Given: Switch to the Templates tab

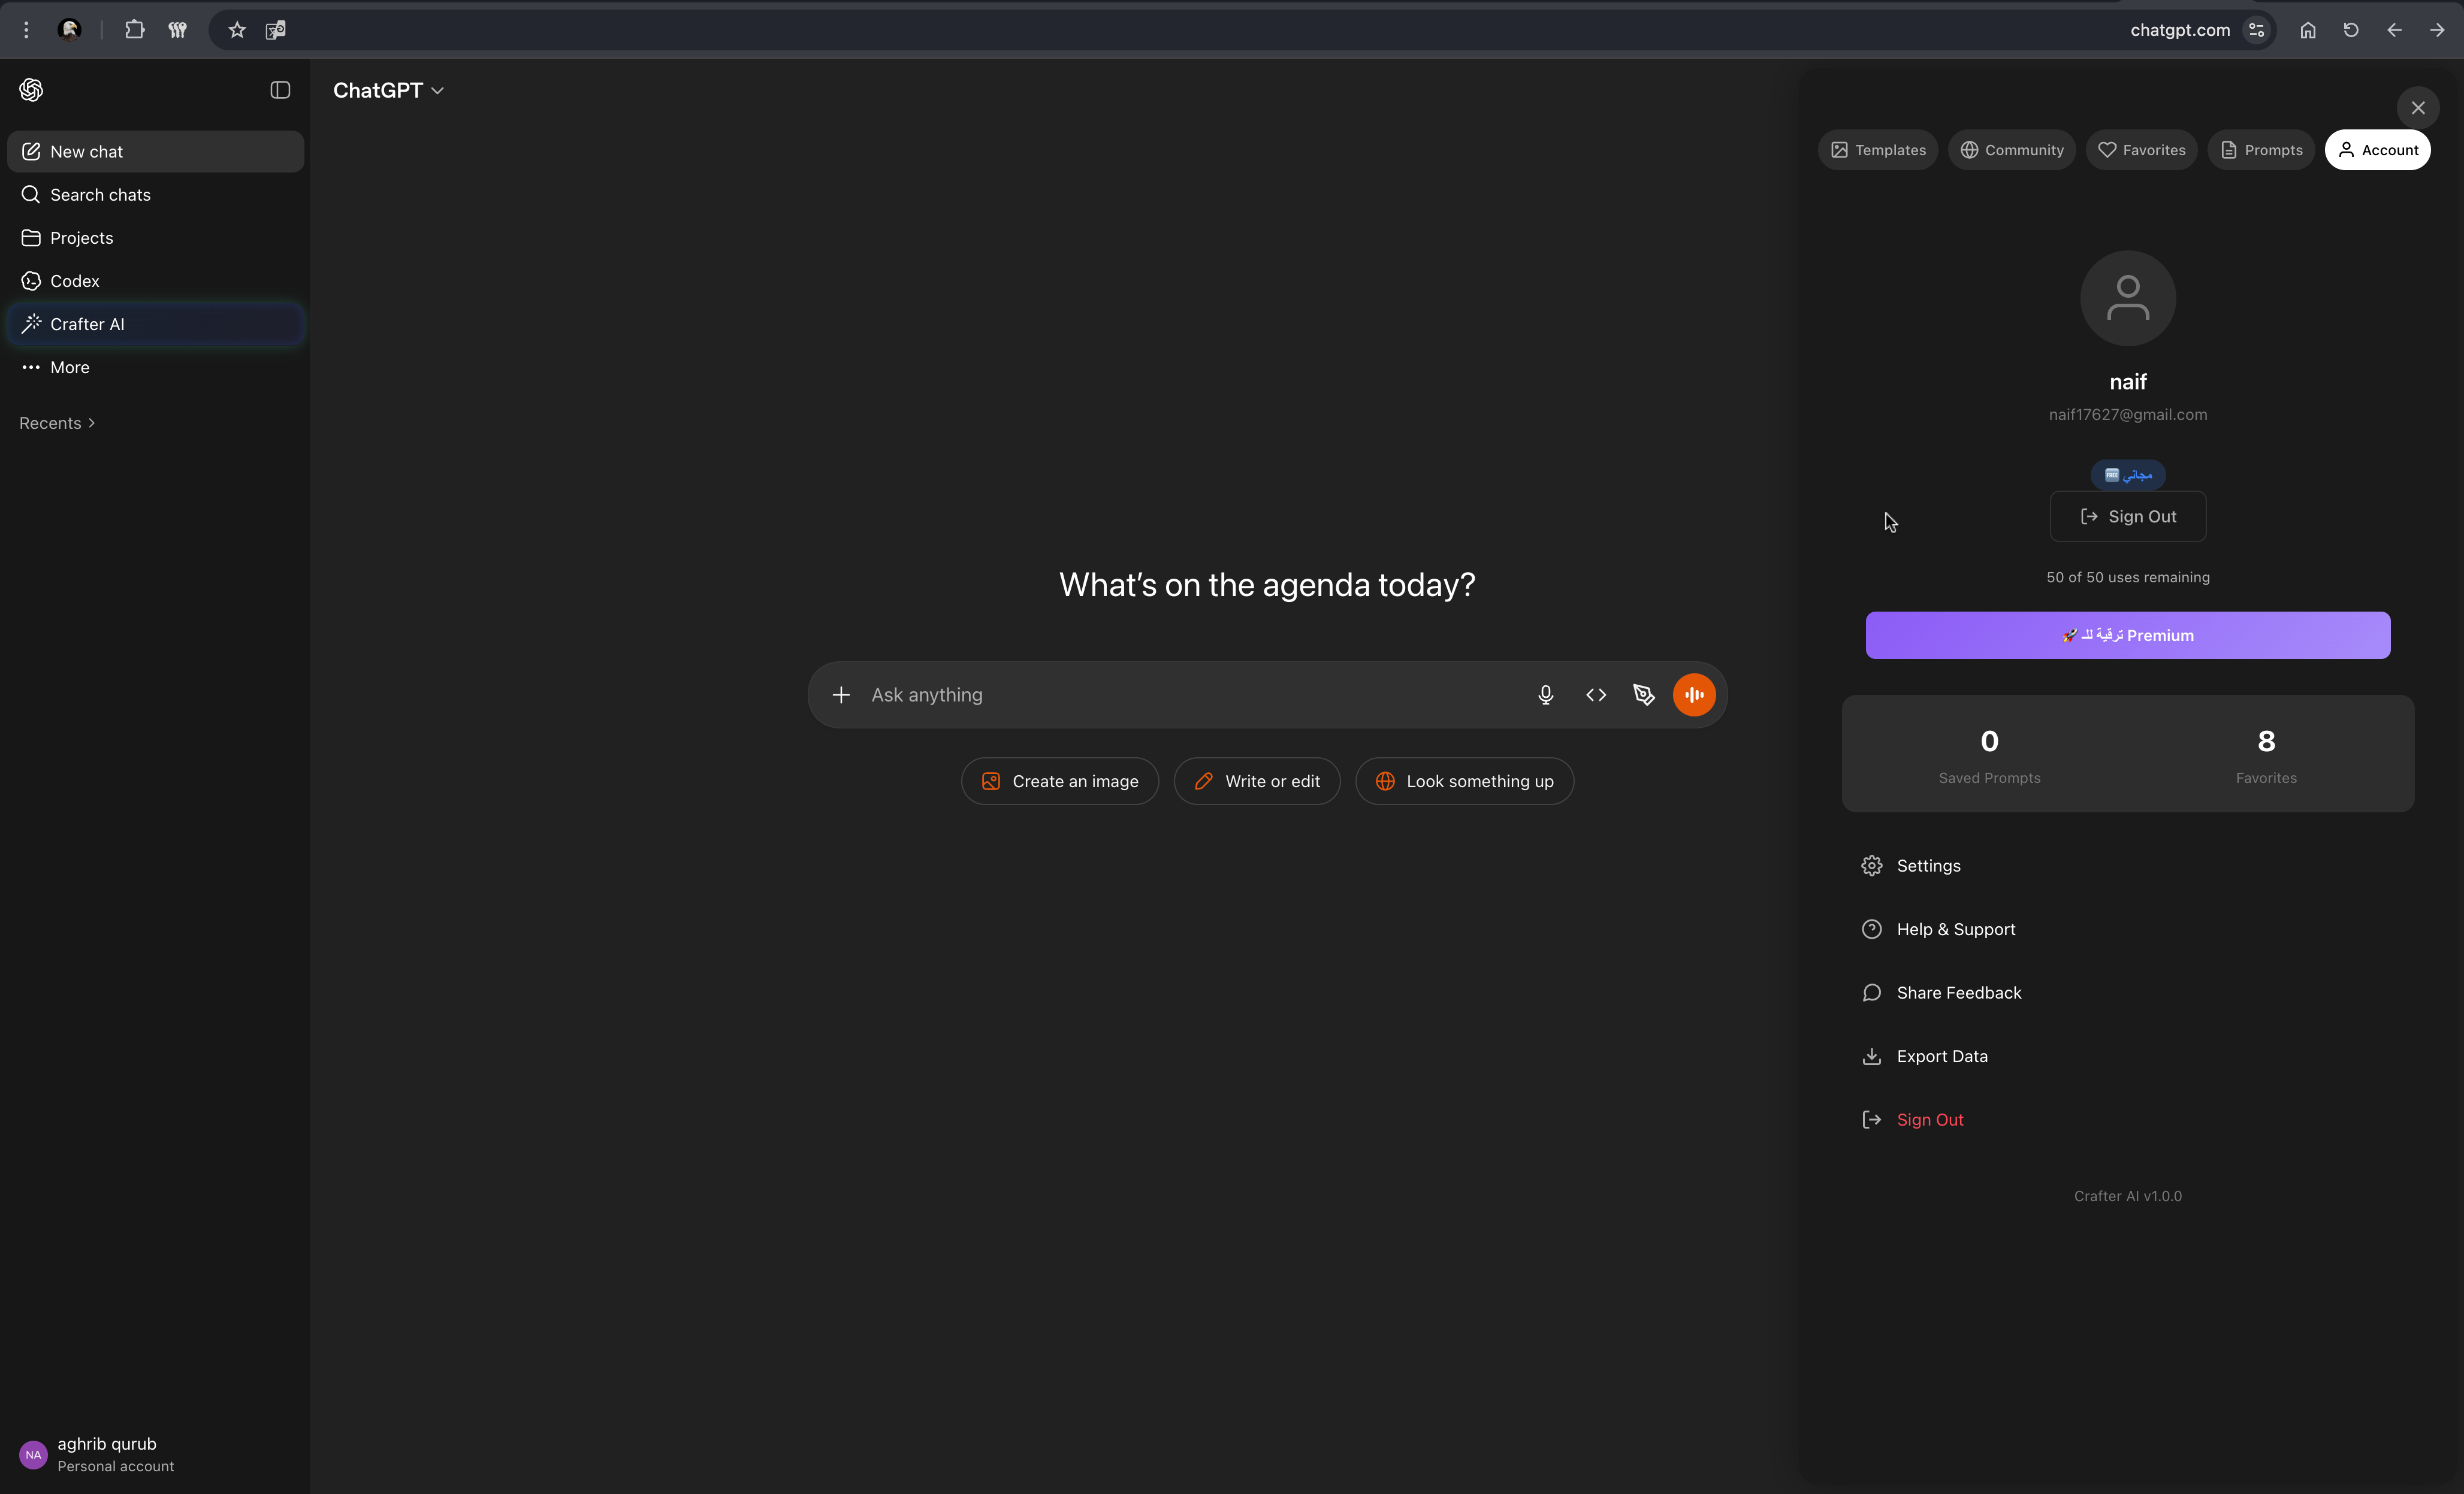Looking at the screenshot, I should click(x=1877, y=150).
